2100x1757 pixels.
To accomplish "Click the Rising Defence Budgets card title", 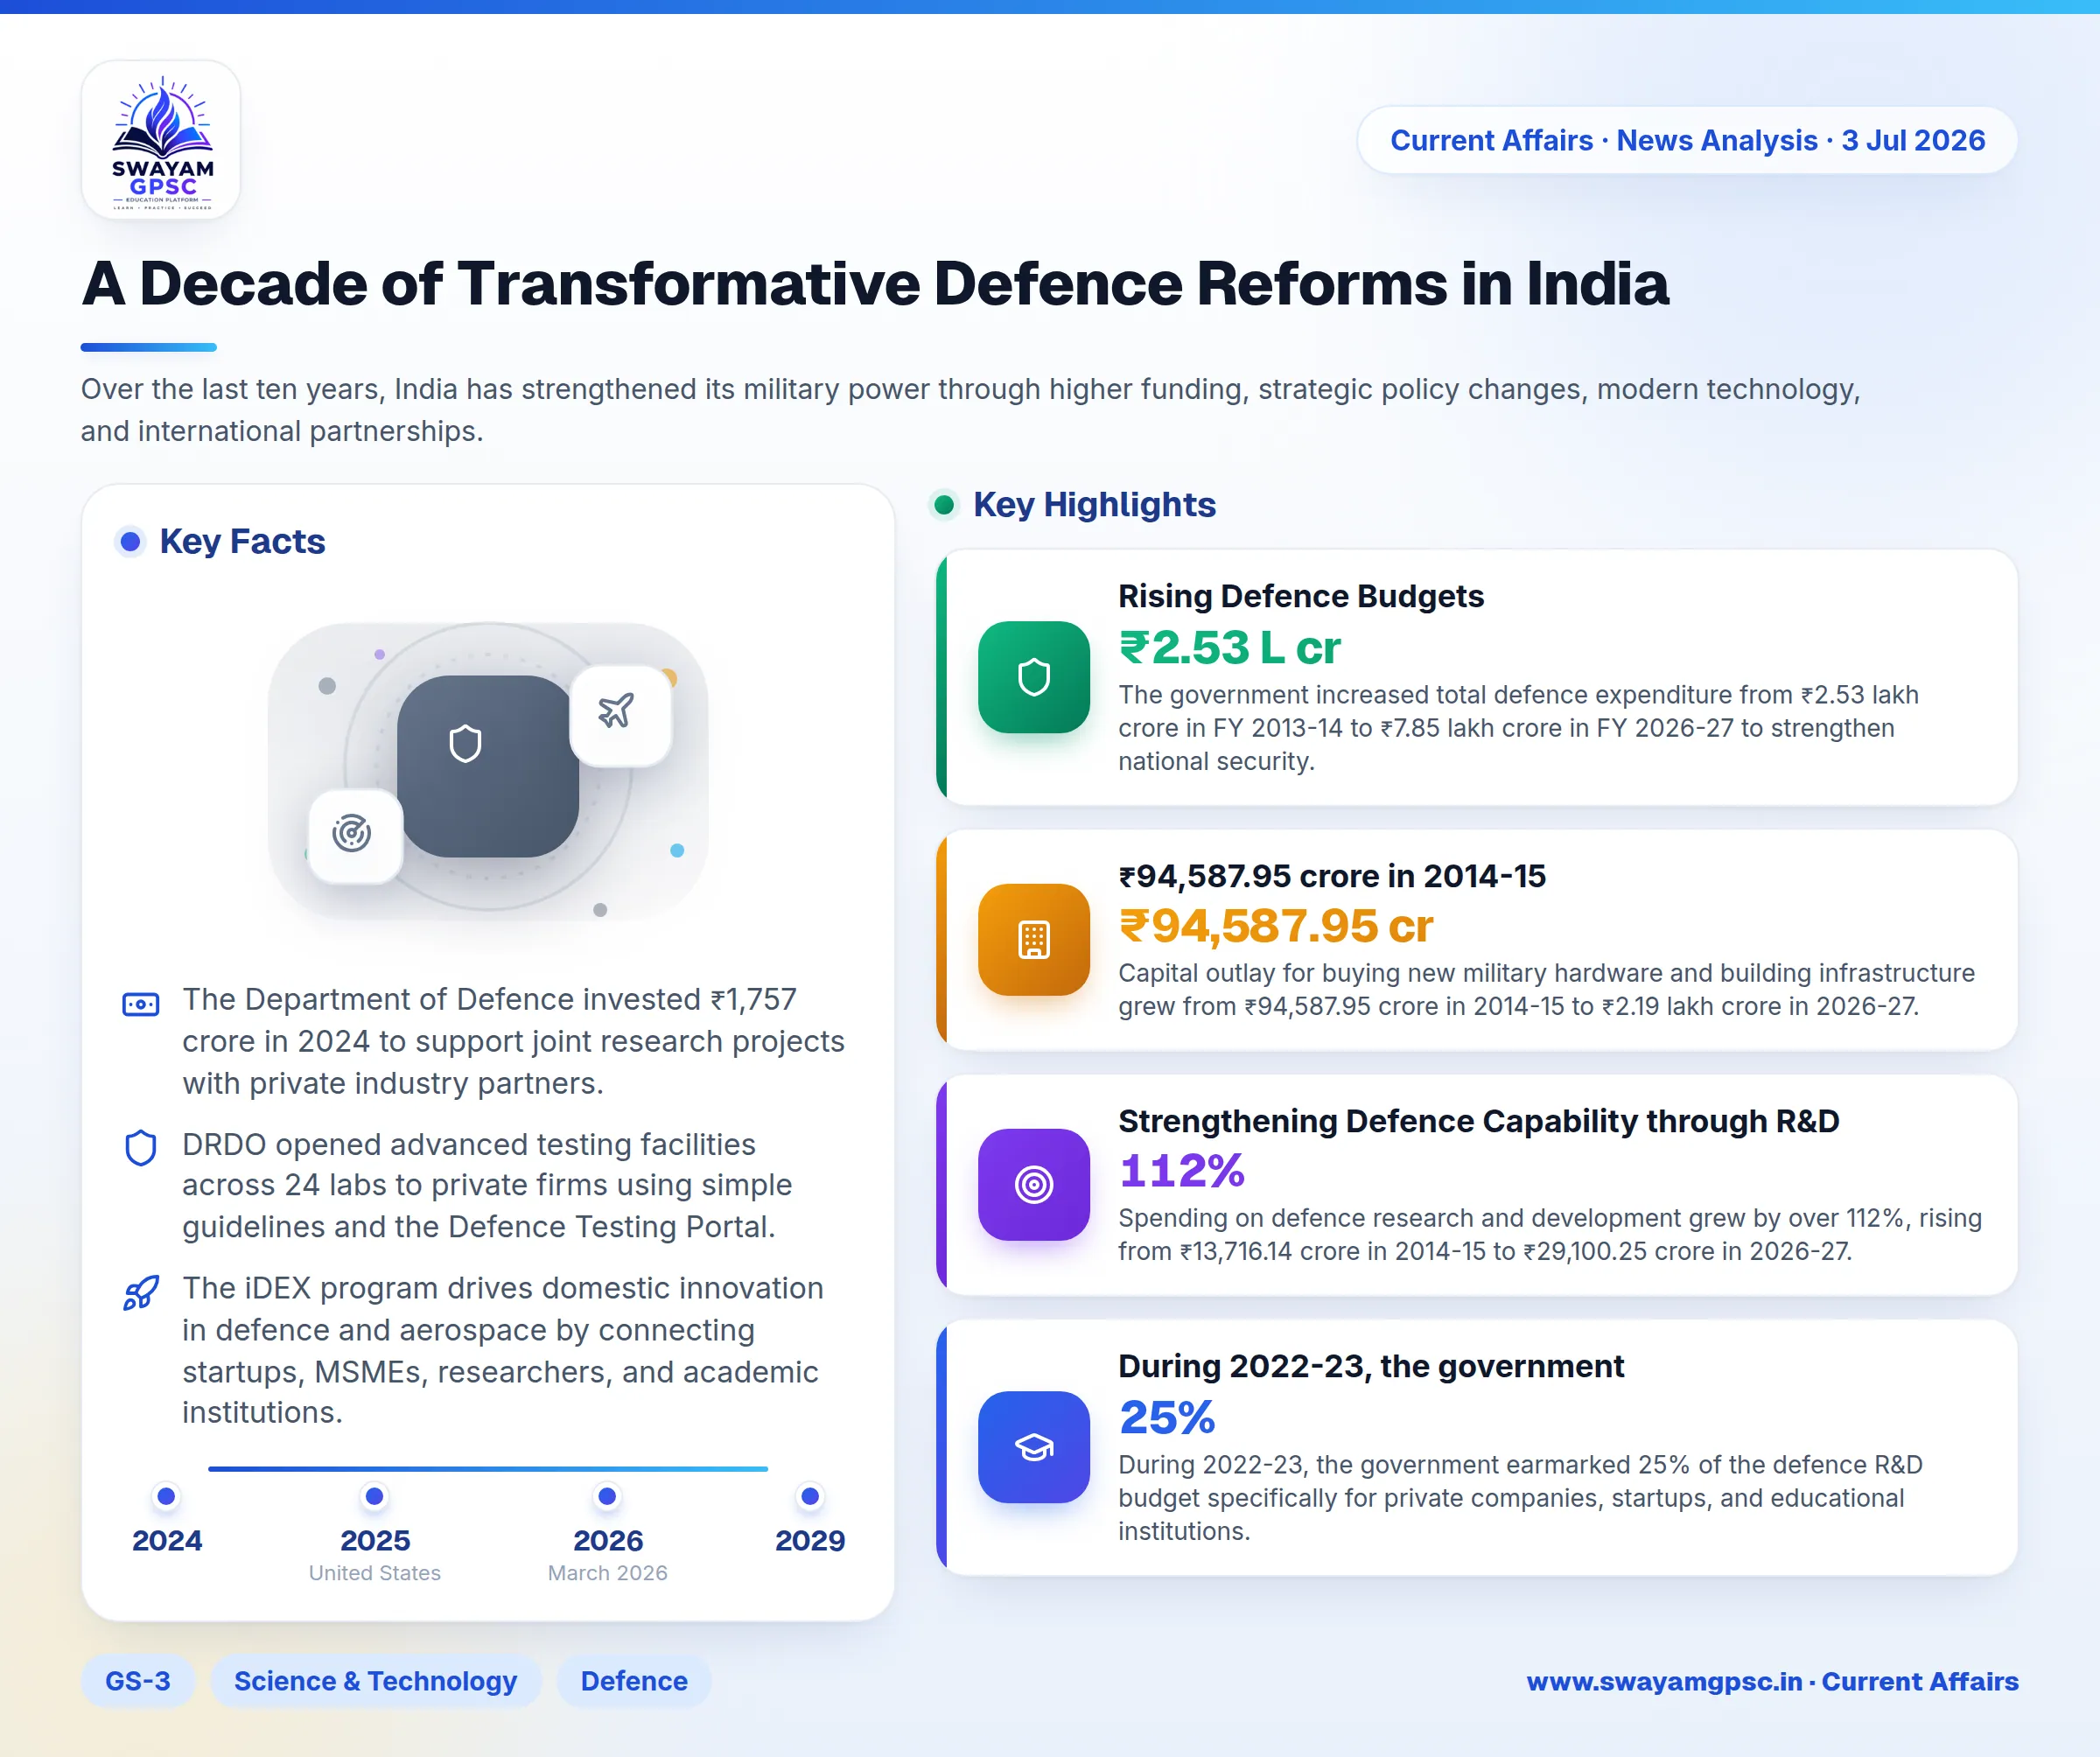I will [1300, 596].
